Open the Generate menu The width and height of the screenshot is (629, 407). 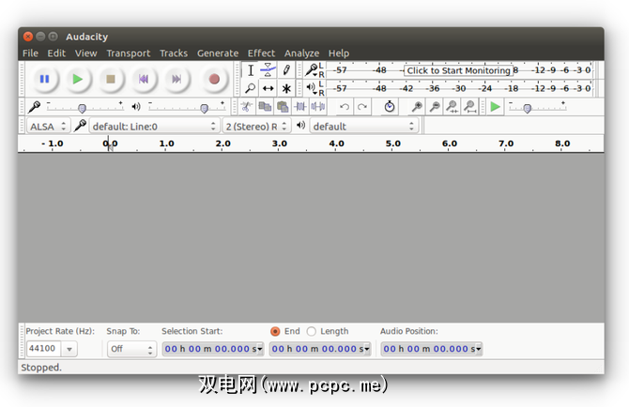217,53
